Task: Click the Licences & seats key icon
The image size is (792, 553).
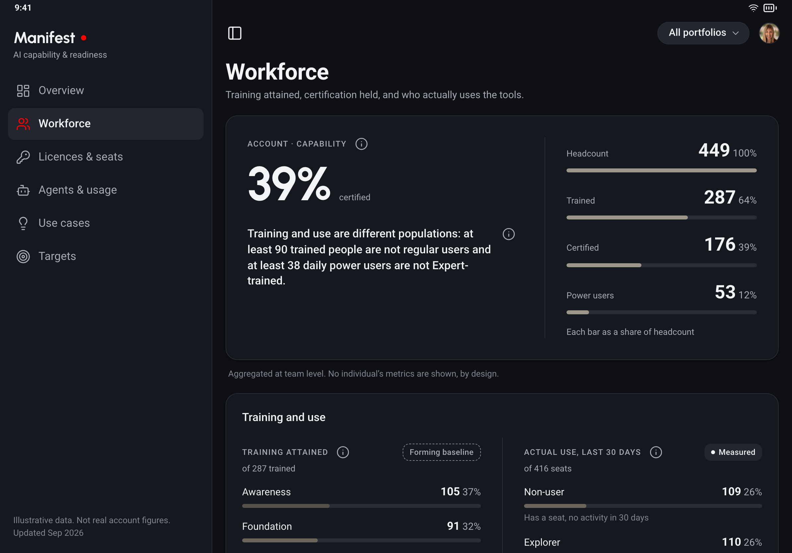Action: click(23, 157)
